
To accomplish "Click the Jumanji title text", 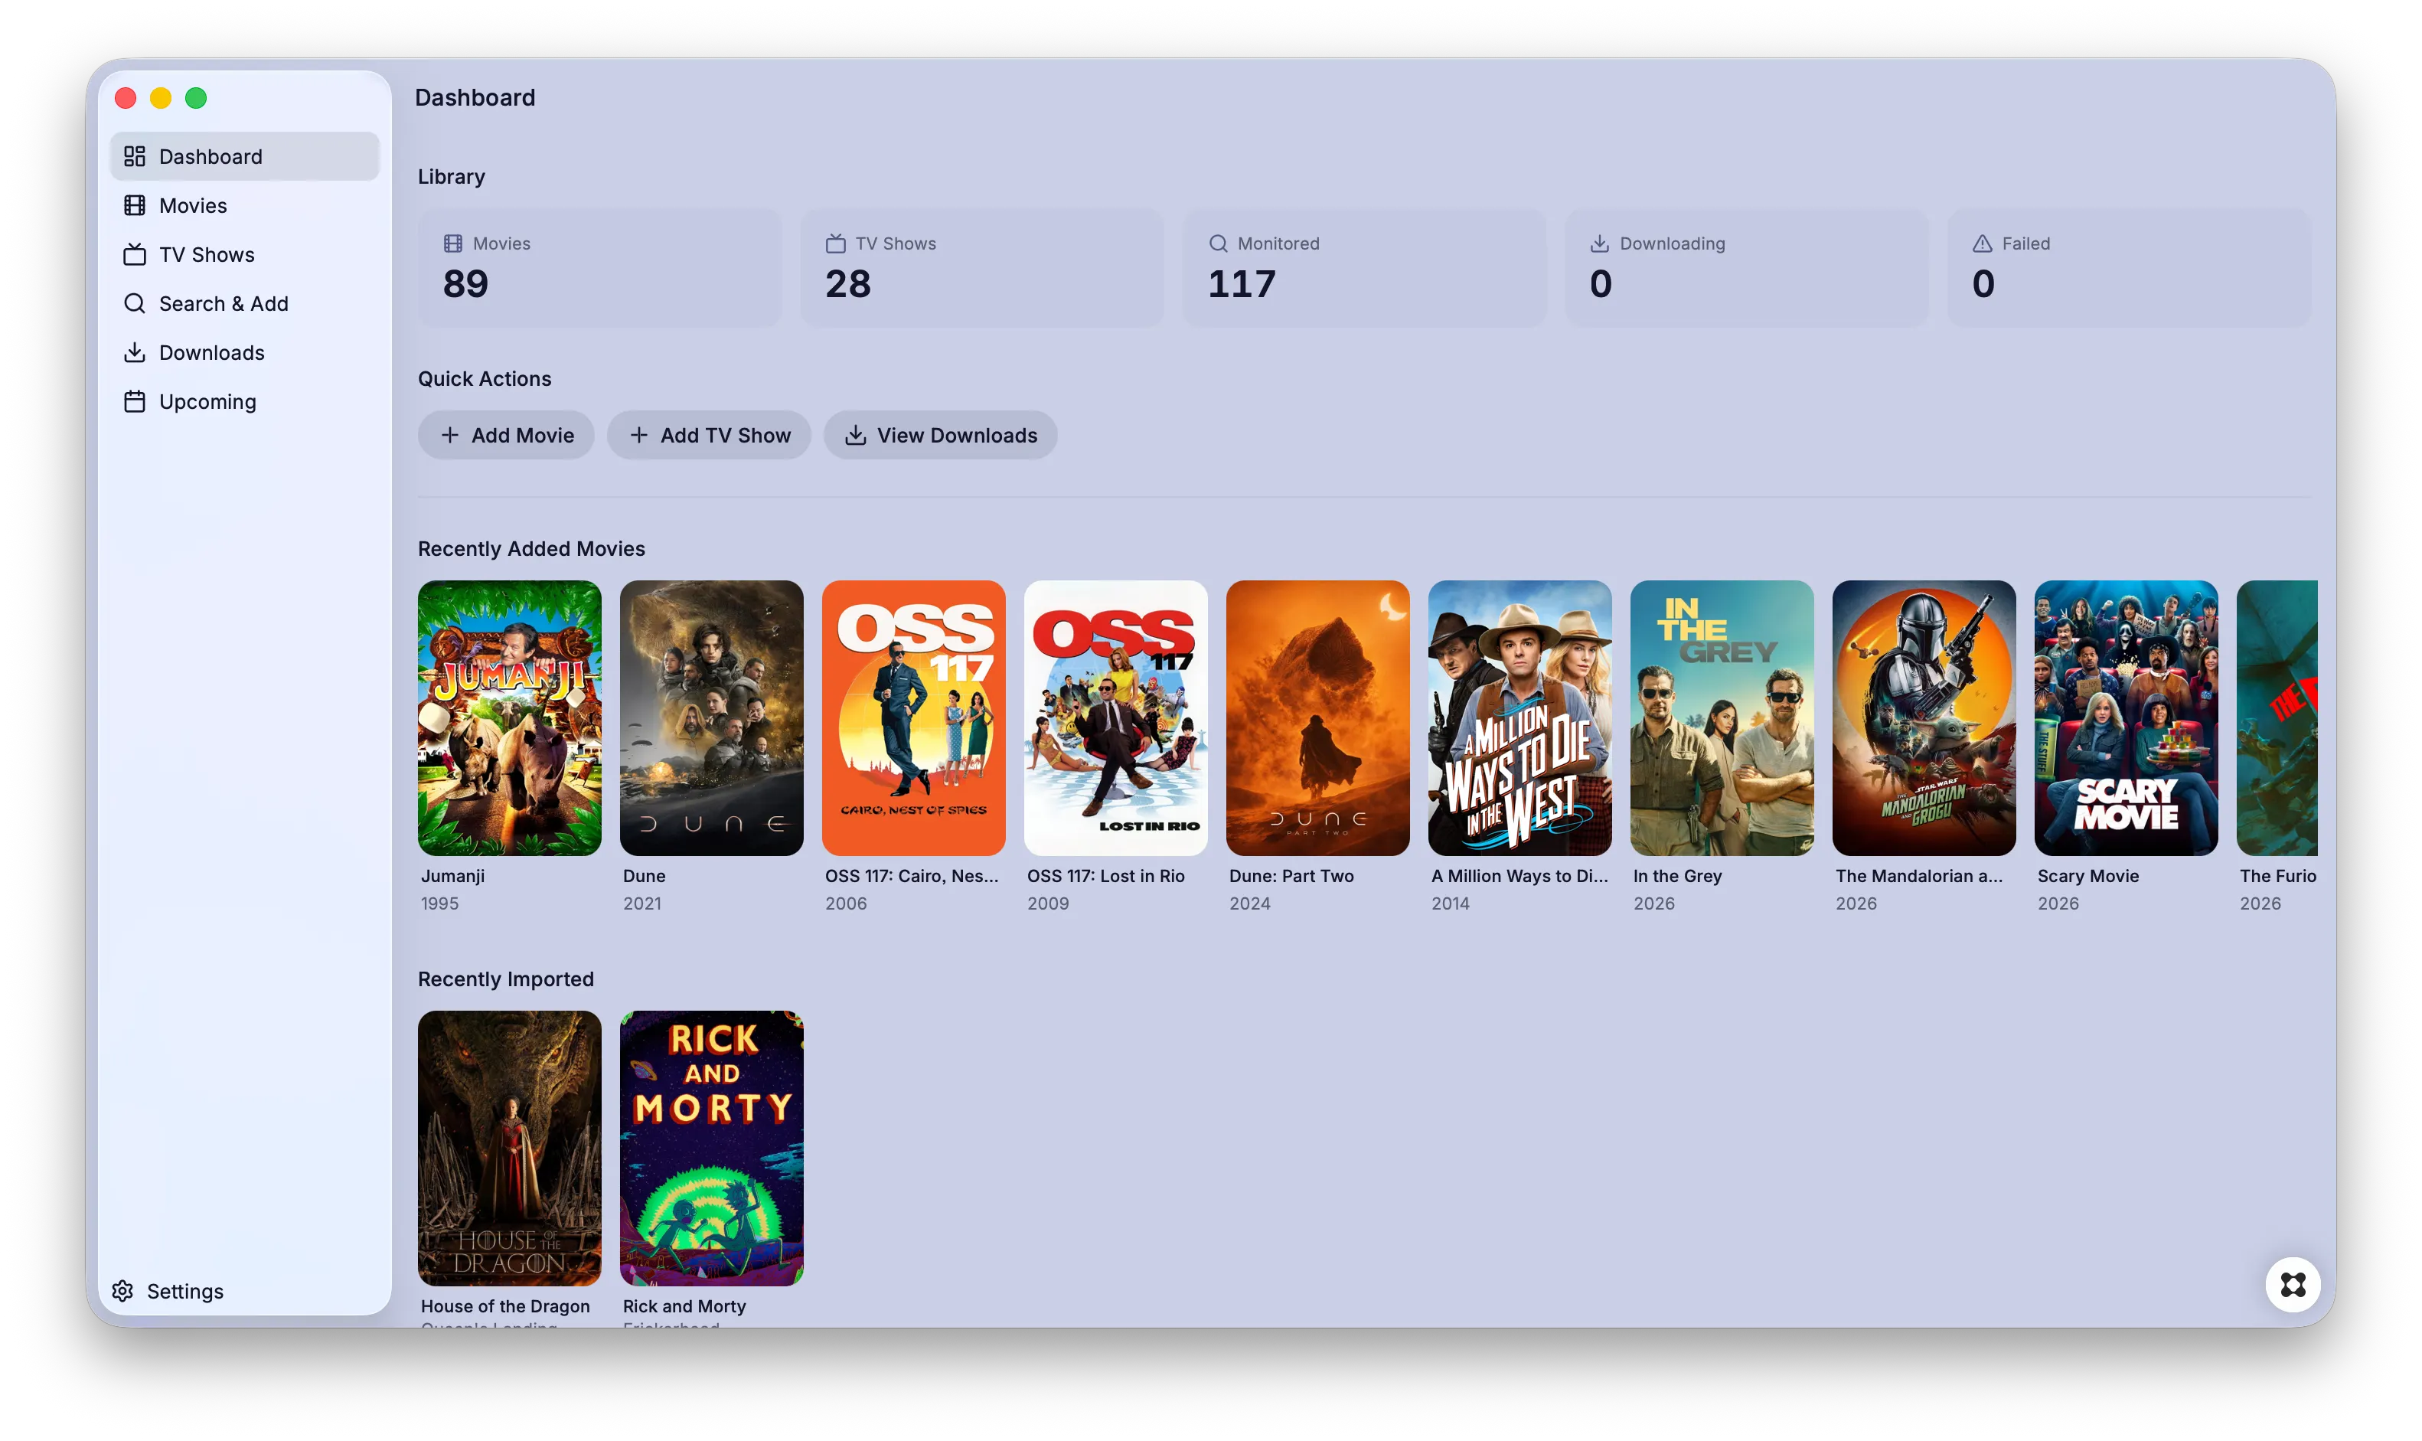I will click(453, 876).
